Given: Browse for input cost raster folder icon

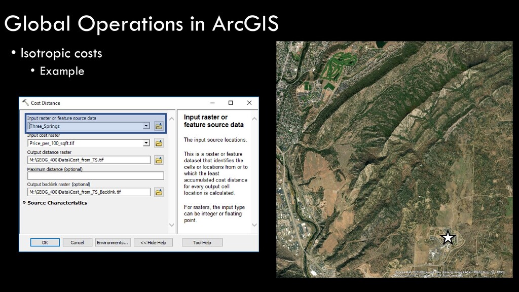Looking at the screenshot, I should (159, 143).
